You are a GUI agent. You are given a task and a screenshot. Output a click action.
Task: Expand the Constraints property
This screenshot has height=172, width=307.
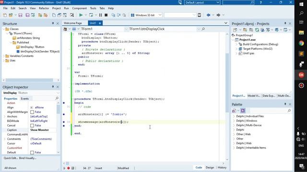click(x=4, y=139)
